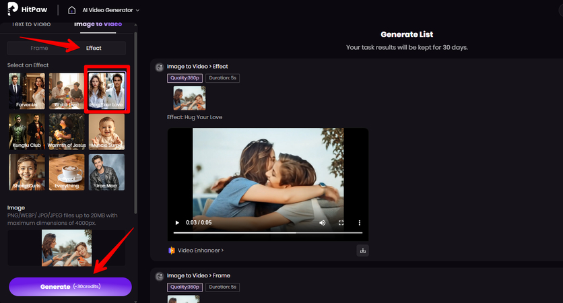Download the generated effect video
The image size is (563, 303).
(363, 250)
